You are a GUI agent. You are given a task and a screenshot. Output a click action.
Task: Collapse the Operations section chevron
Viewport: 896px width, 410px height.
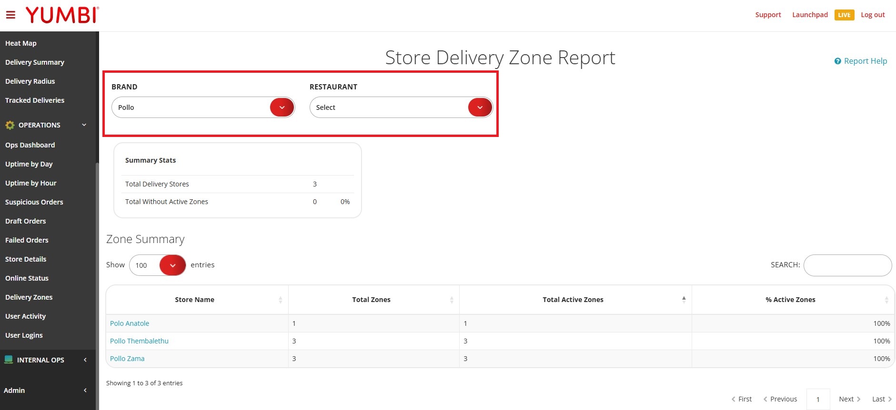click(x=84, y=125)
